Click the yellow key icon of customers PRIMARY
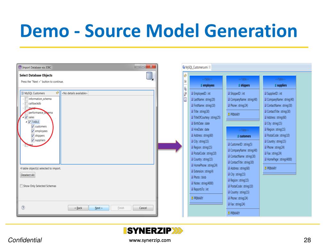 point(229,213)
